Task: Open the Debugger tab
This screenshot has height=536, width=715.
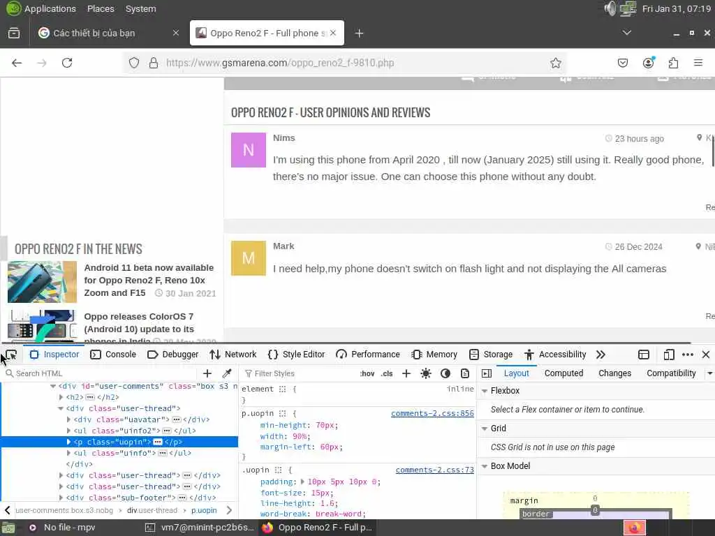Action: [173, 355]
